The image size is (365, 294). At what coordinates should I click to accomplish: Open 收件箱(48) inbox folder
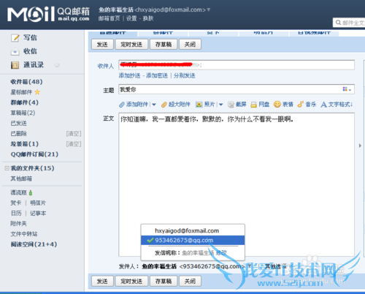click(26, 82)
